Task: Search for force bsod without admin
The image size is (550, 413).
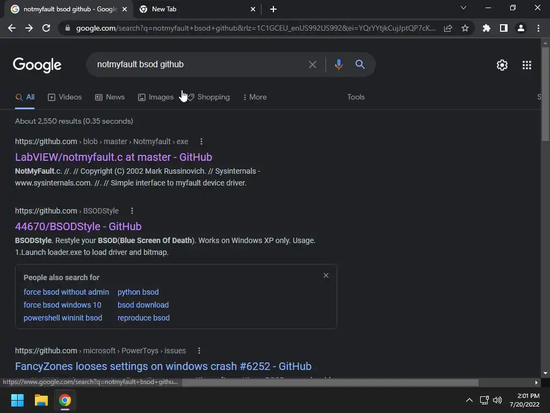Action: point(66,292)
